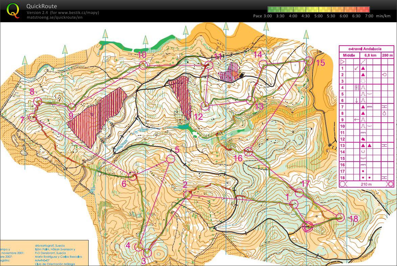Click the MA-945-07 registration text
The width and height of the screenshot is (397, 266).
(42, 260)
